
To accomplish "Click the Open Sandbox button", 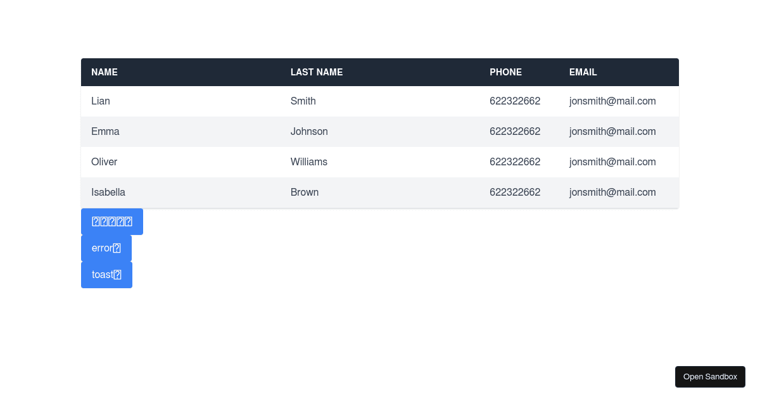I will tap(710, 376).
